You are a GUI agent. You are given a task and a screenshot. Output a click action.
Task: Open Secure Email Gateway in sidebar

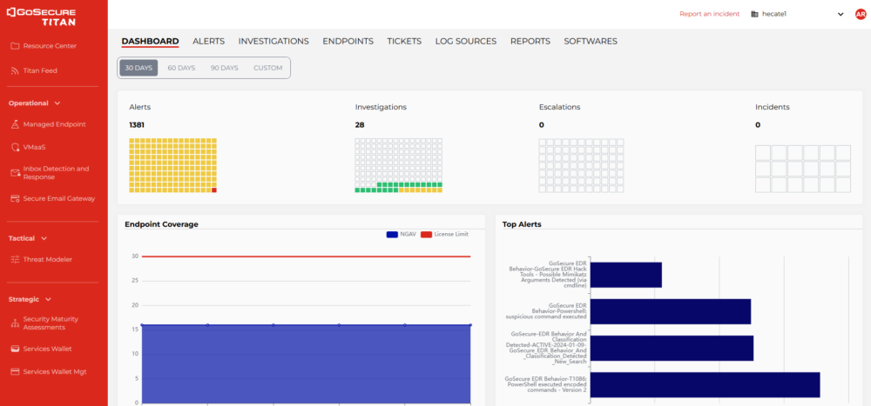59,198
